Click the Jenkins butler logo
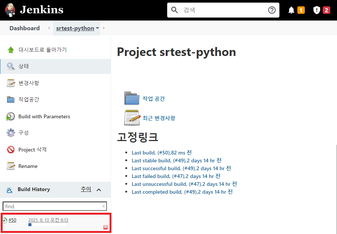 (10, 10)
